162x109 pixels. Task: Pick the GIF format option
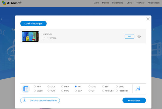click(90, 91)
